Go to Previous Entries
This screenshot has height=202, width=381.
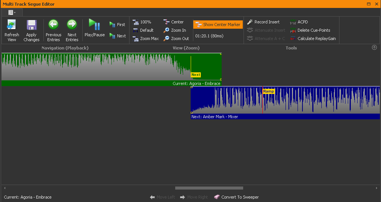click(54, 30)
